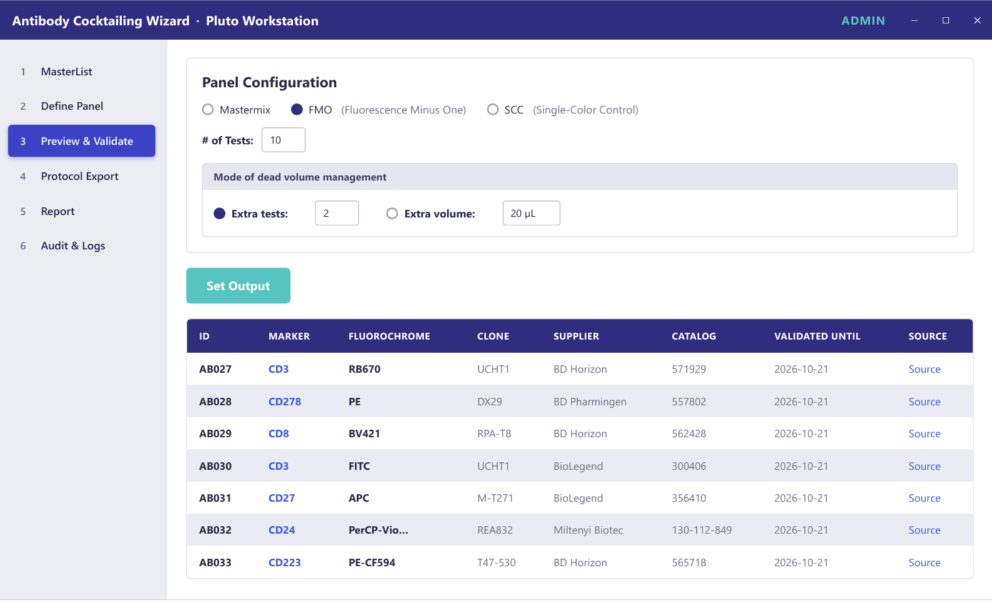Switch to Extra volume mode

tap(392, 214)
